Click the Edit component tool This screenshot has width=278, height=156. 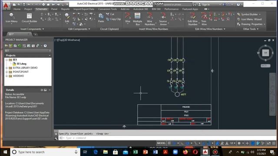[67, 18]
